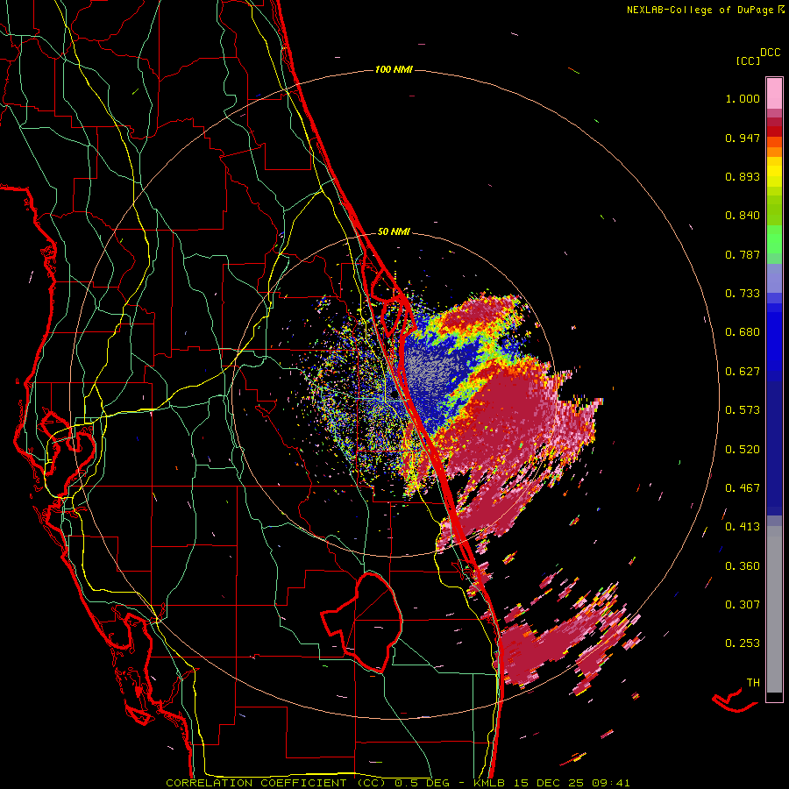
Task: Select the 0.627 scale value
Action: 743,372
